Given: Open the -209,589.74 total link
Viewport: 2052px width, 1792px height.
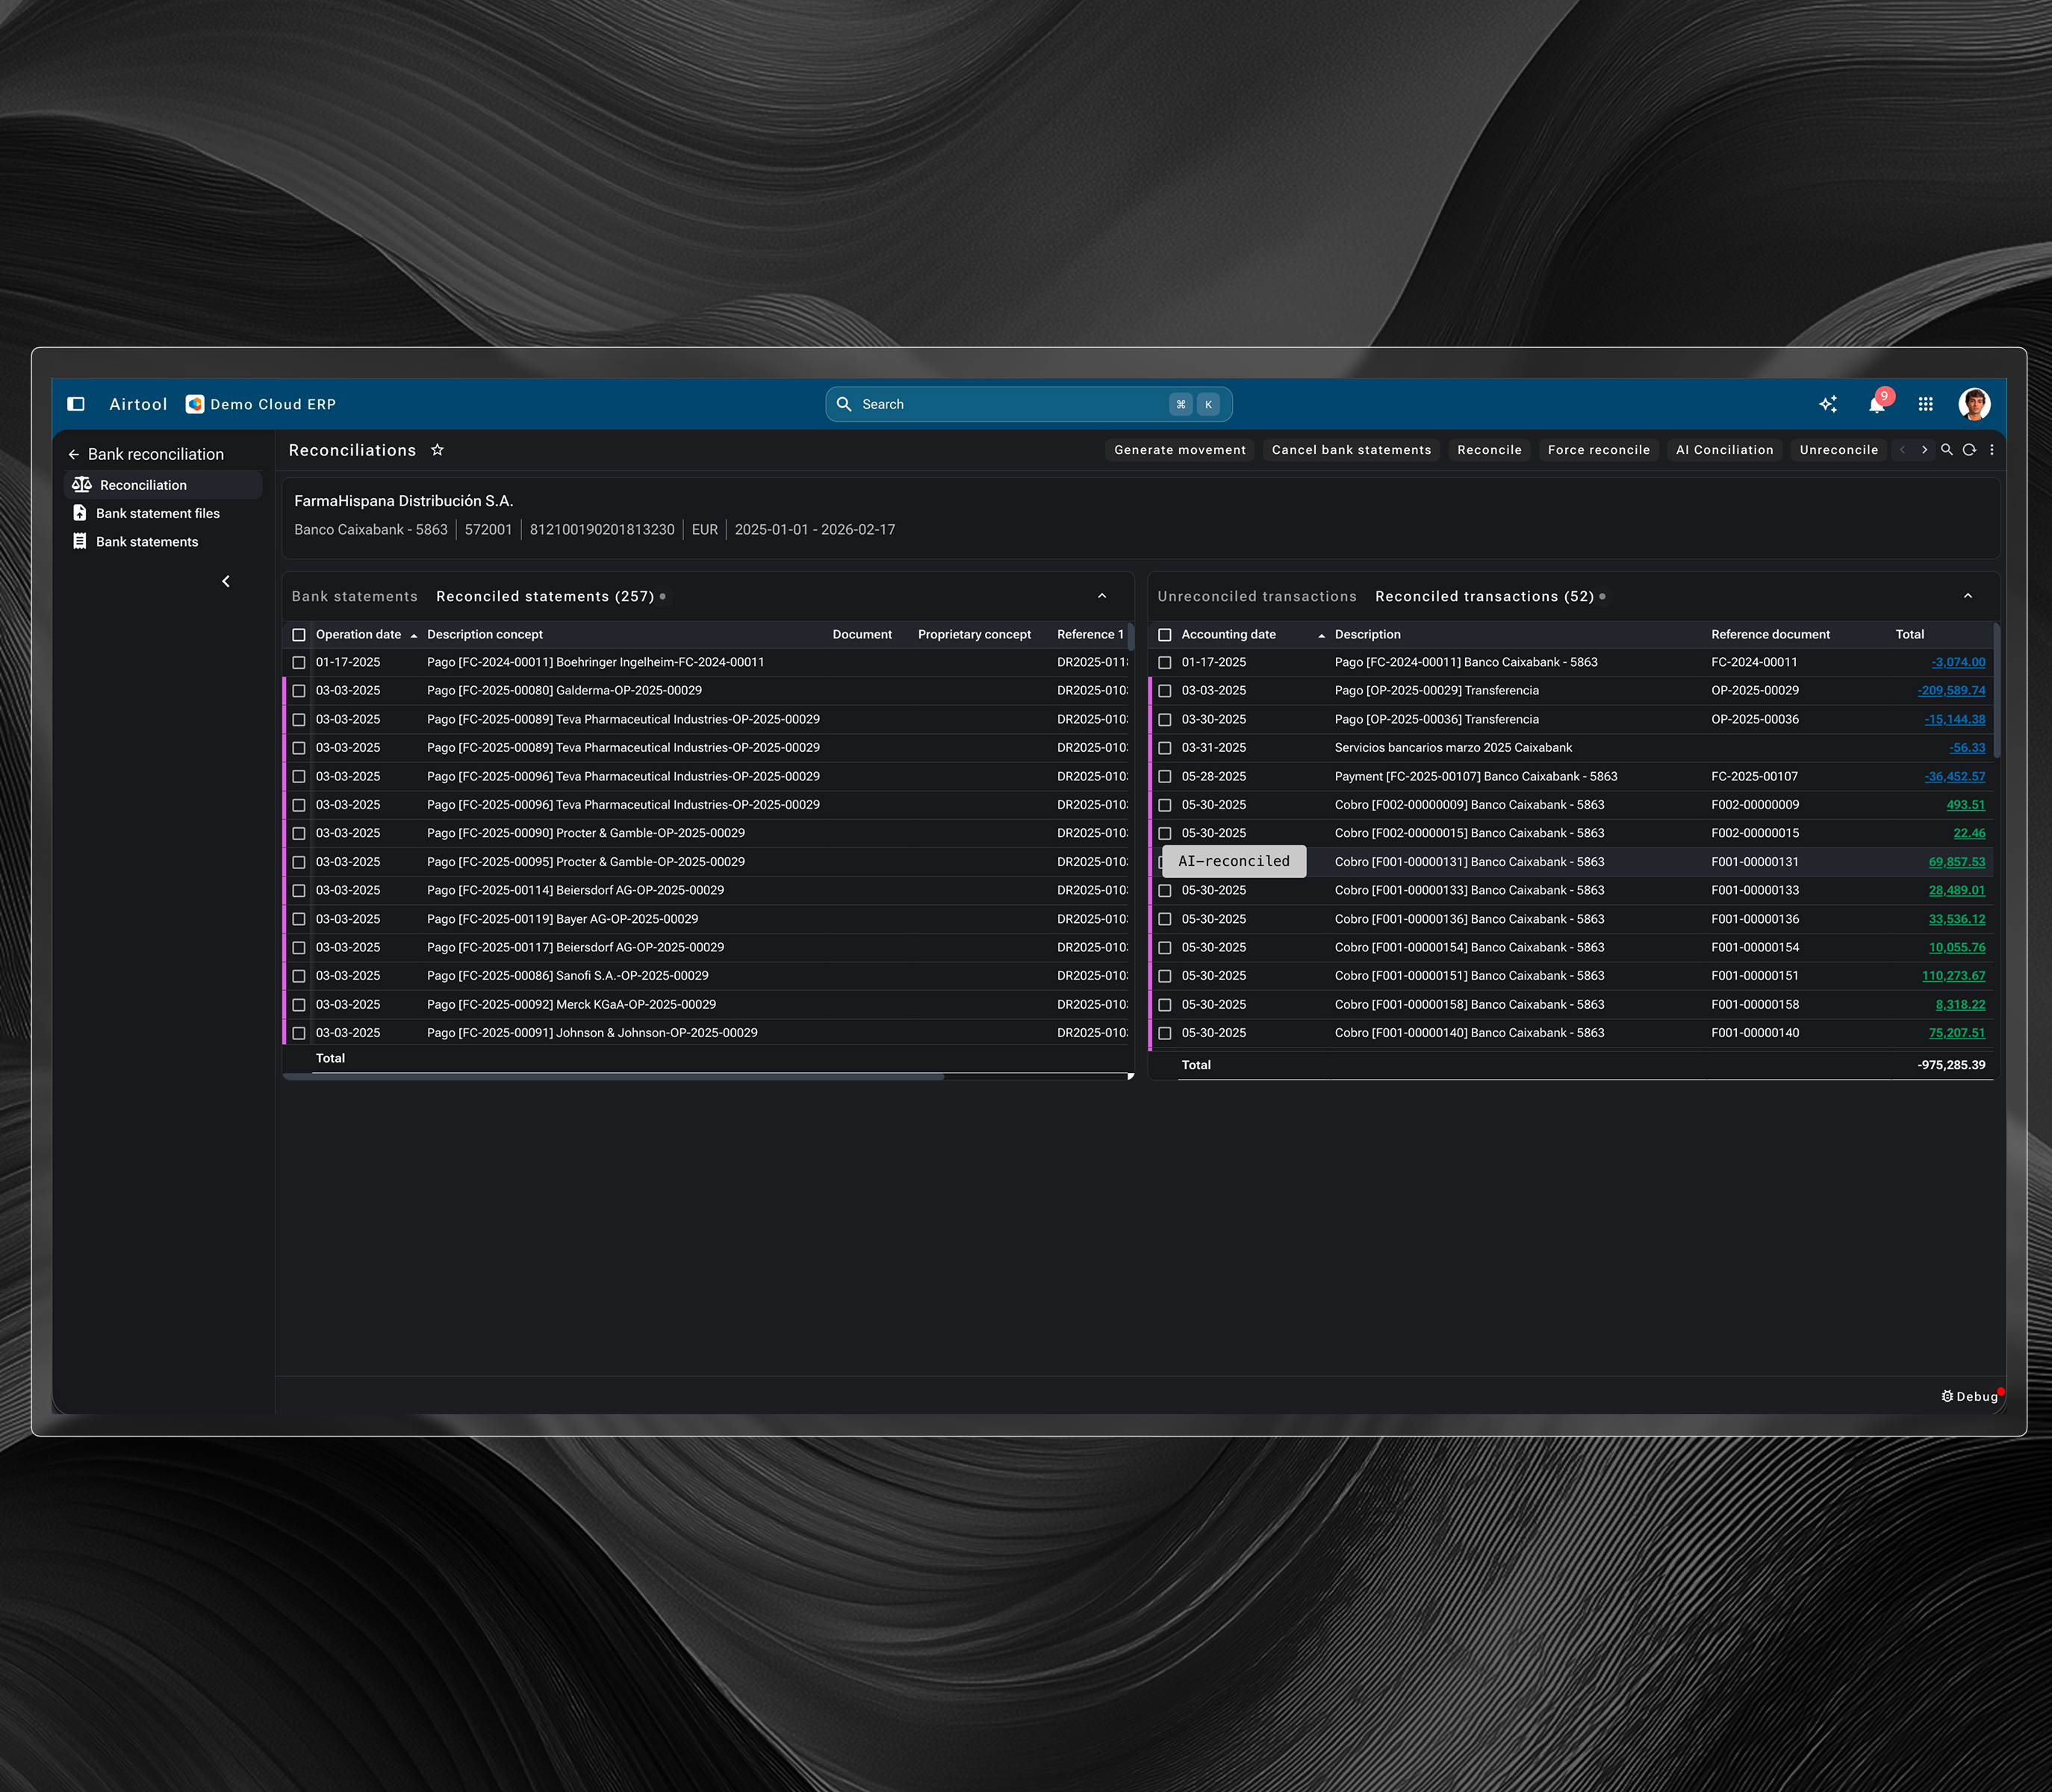Looking at the screenshot, I should click(1951, 691).
